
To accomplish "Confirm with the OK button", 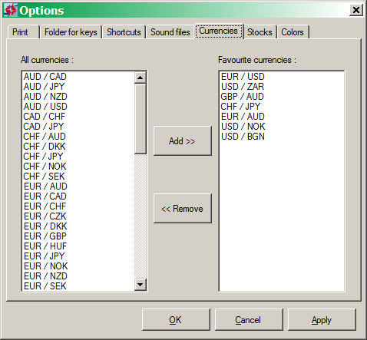I will 176,320.
